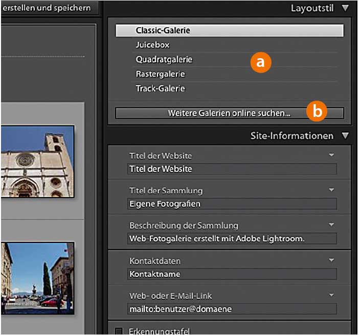The image size is (359, 335).
Task: Collapse the Site-Informationen panel triangle
Action: point(345,136)
